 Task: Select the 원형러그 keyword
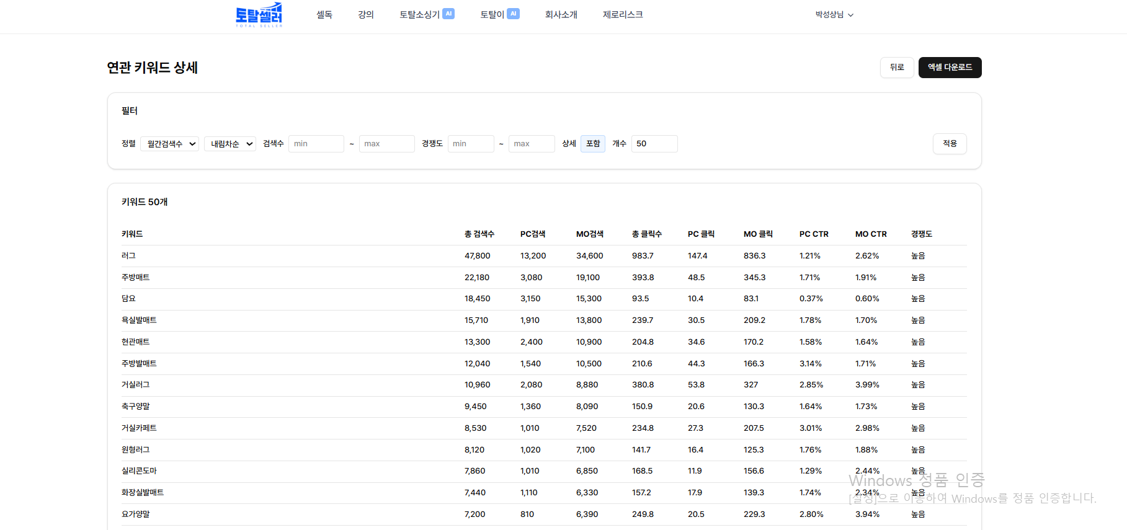click(136, 450)
